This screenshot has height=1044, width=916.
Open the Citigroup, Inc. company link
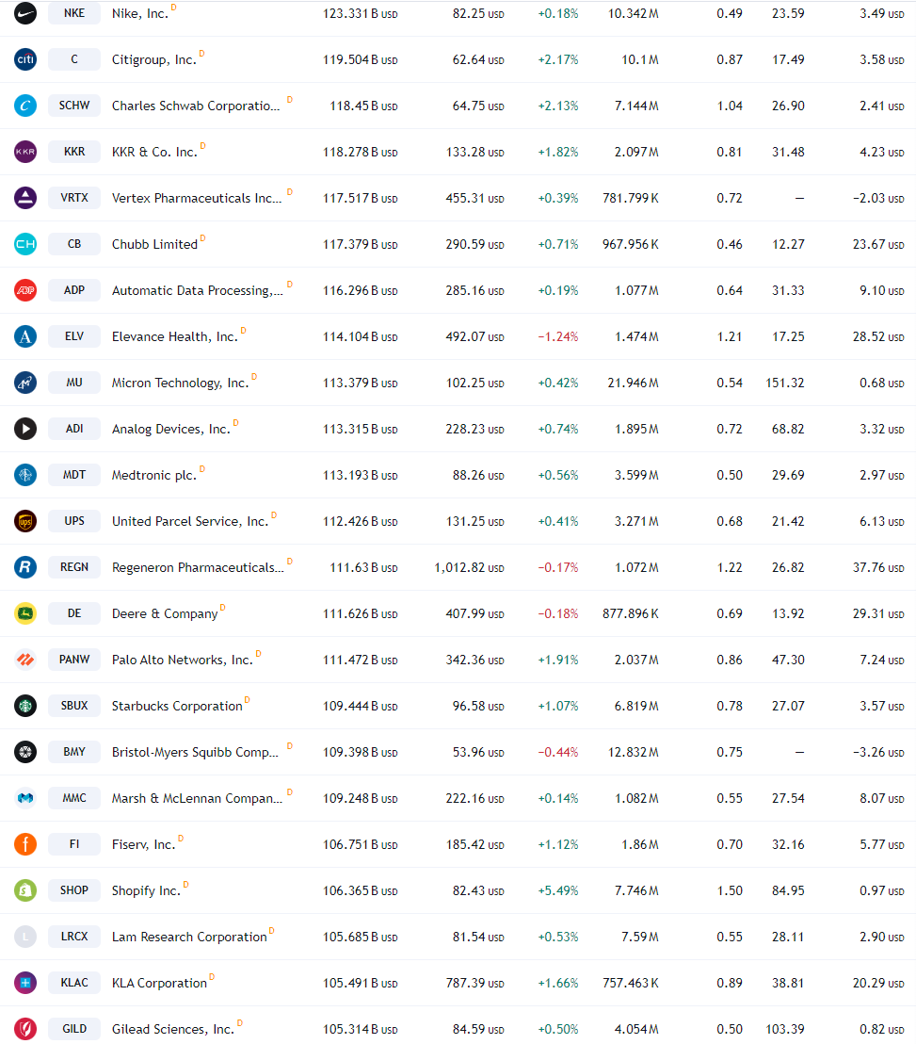[154, 60]
